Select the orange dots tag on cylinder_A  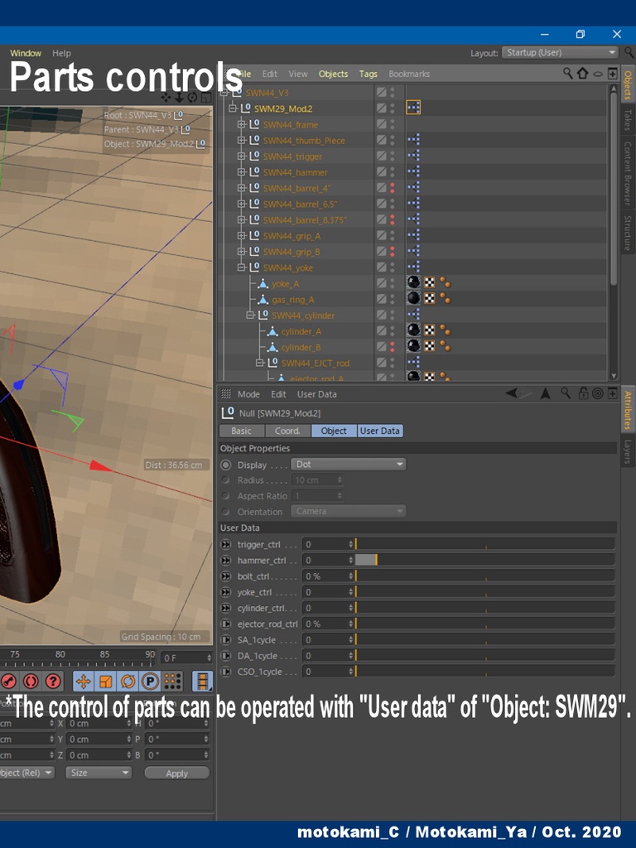click(x=445, y=330)
